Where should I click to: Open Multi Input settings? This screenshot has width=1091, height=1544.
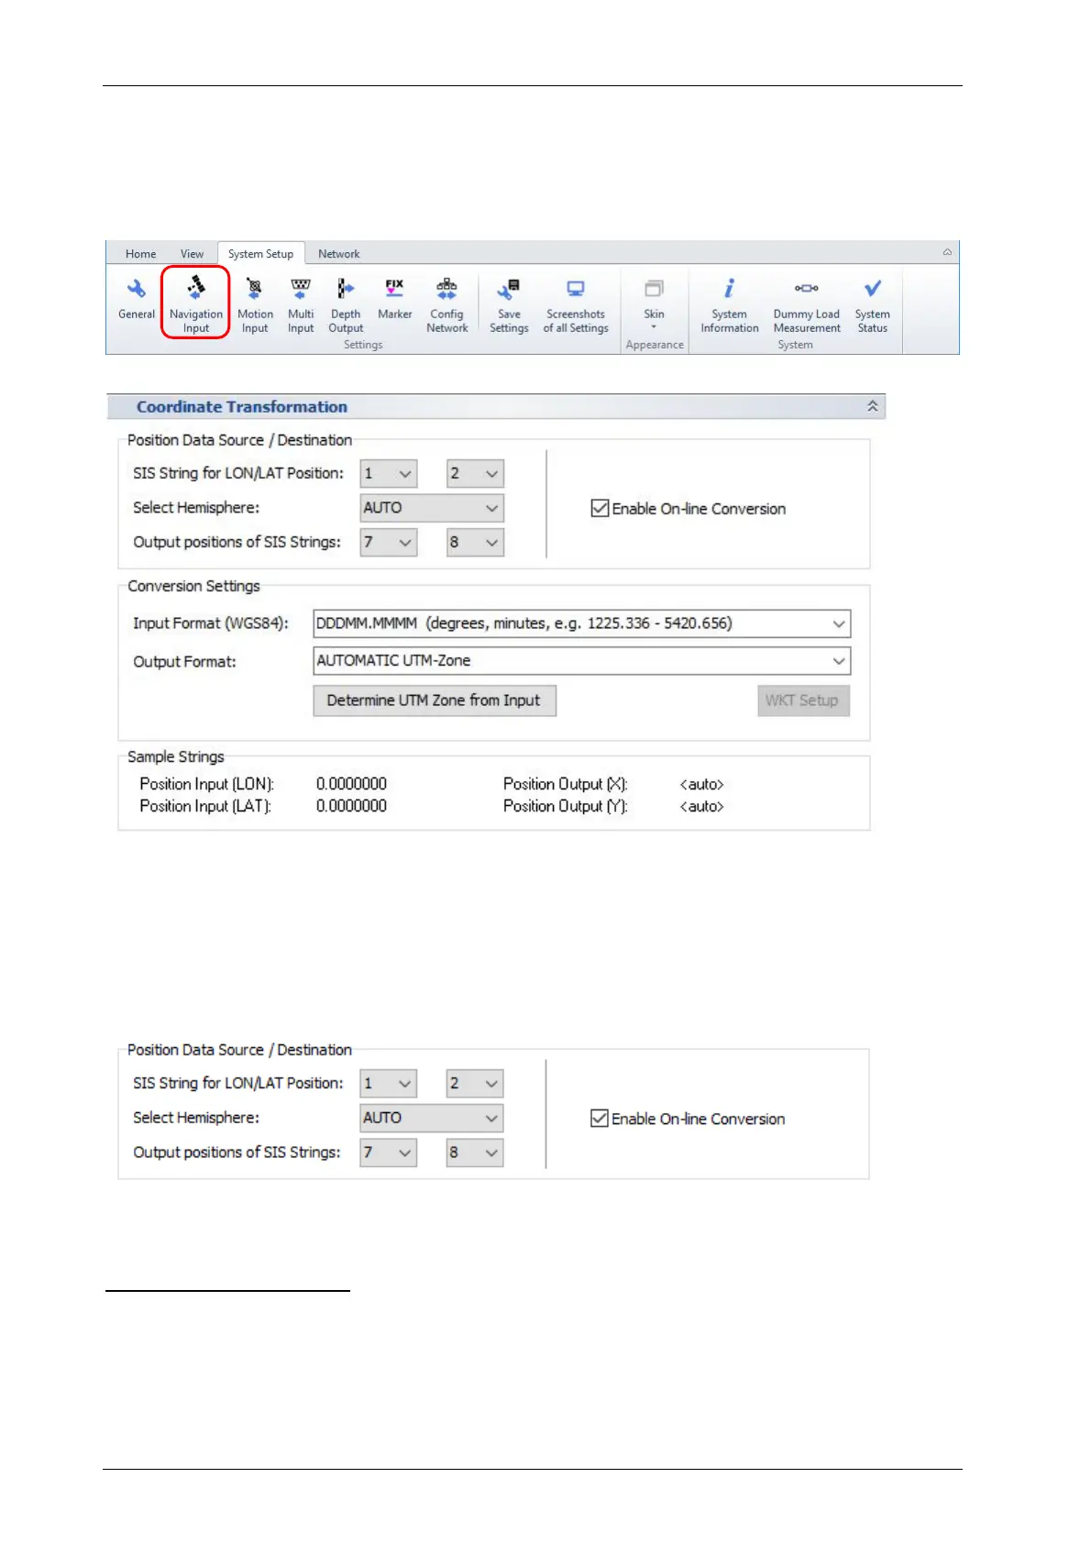pos(301,305)
